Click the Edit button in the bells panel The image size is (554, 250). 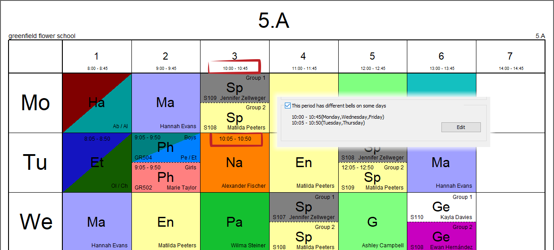[461, 127]
